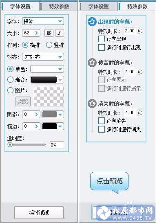157x223 pixels.
Task: Click the star icon beside 停留时的字幕
Action: click(92, 63)
